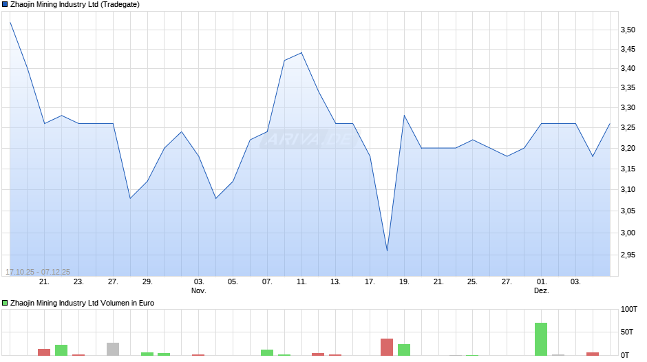
Task: Click the 3,15 price axis label
Action: 628,169
